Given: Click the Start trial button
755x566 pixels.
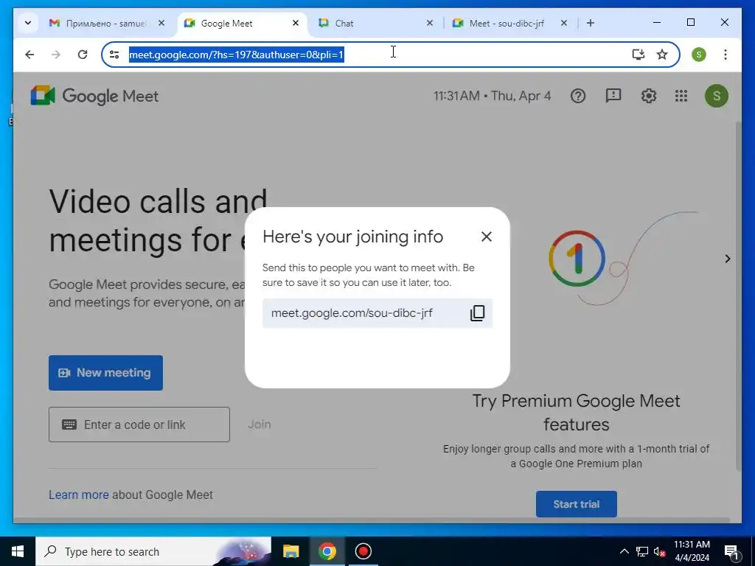Looking at the screenshot, I should pyautogui.click(x=577, y=504).
